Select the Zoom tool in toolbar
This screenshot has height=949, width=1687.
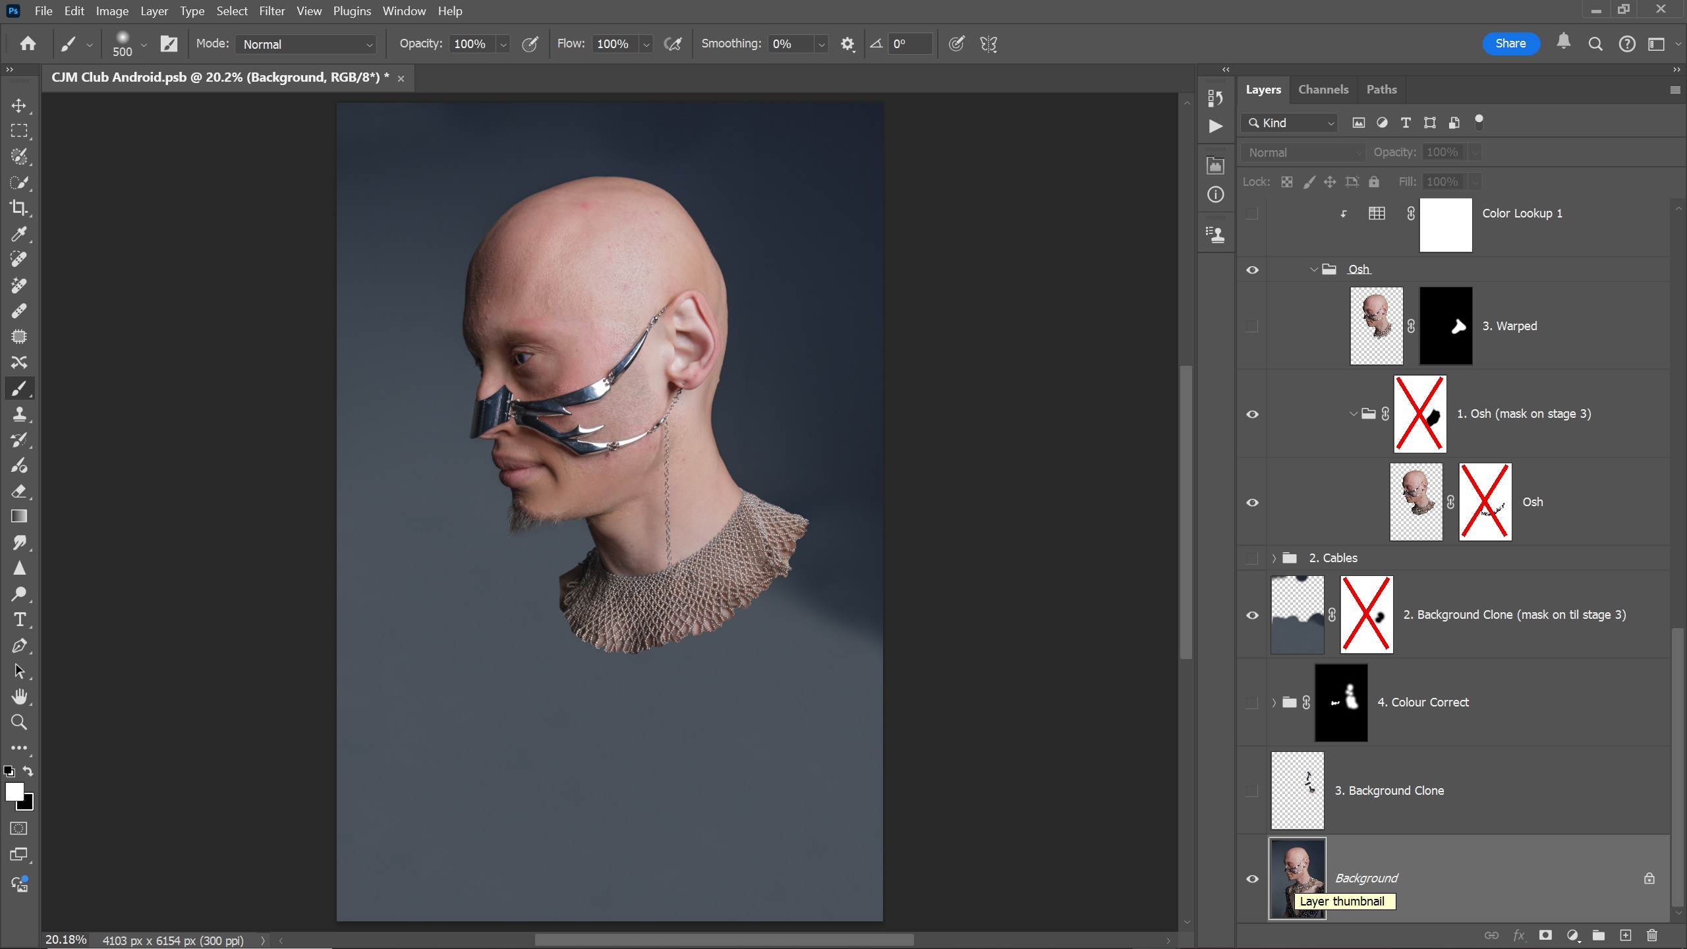(18, 723)
